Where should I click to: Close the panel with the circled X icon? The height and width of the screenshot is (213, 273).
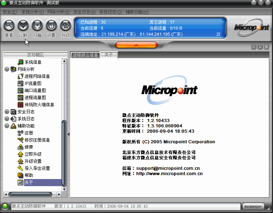coord(267,47)
